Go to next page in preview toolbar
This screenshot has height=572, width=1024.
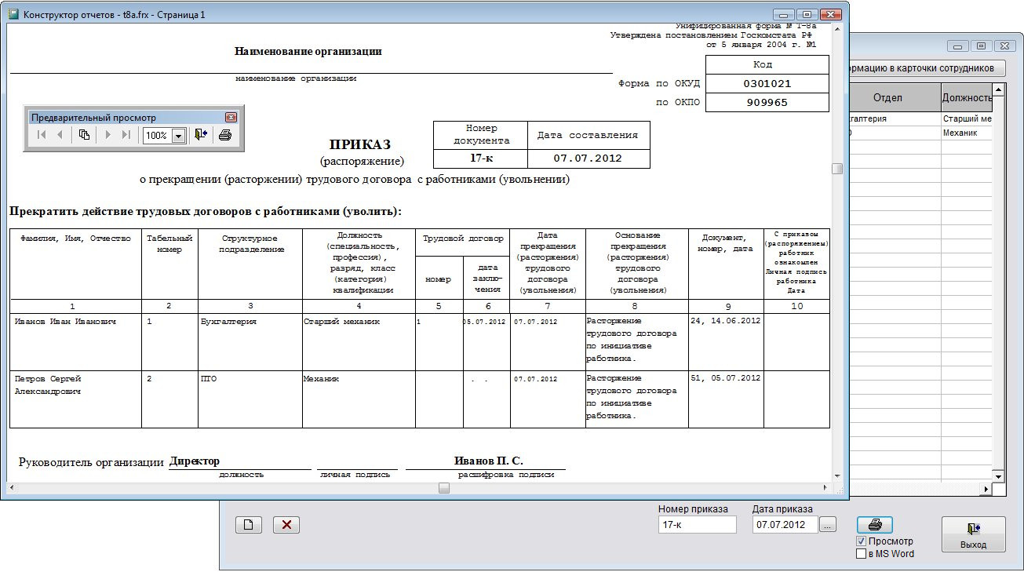[x=108, y=135]
